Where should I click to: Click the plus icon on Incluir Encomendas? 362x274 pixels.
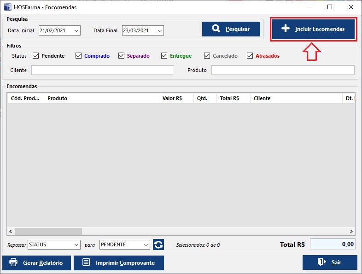point(285,29)
